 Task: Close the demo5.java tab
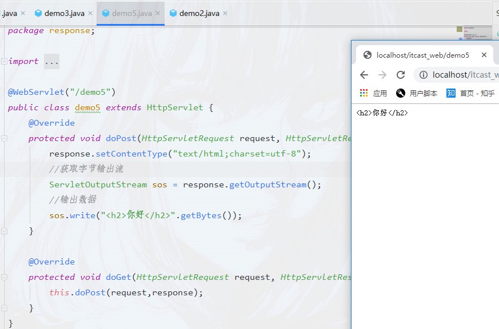158,13
